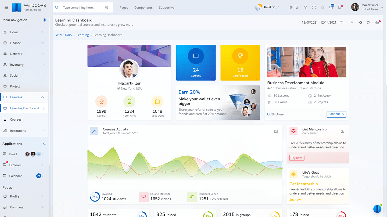Screen dimensions: 387x217
Task: Toggle the hamburger menu to collapse sidebar
Action: click(x=6, y=8)
